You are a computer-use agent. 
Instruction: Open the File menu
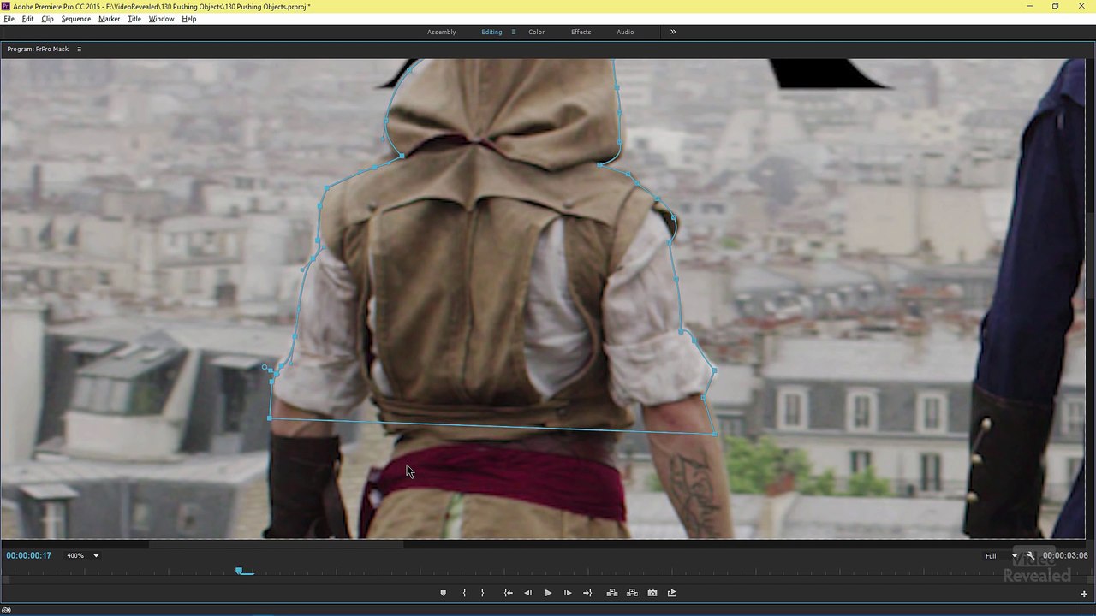pos(9,19)
